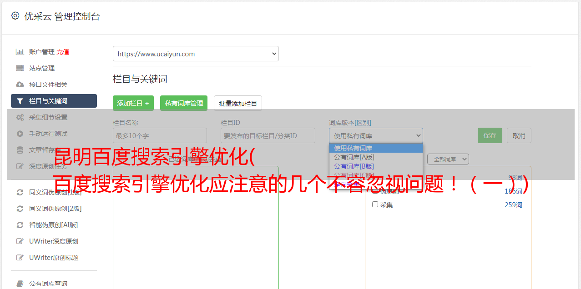Open 采集细节设置 in the sidebar
581x289 pixels.
click(48, 117)
